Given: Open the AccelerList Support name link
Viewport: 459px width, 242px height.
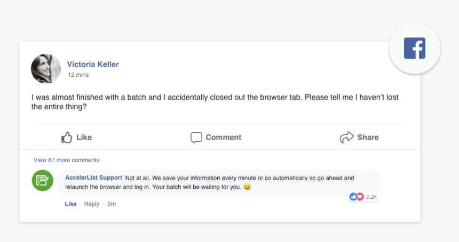Looking at the screenshot, I should [x=94, y=178].
